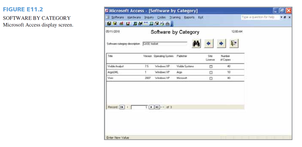The width and height of the screenshot is (302, 147).
Task: Click the 'ArgoUML' title cell
Action: tap(113, 72)
